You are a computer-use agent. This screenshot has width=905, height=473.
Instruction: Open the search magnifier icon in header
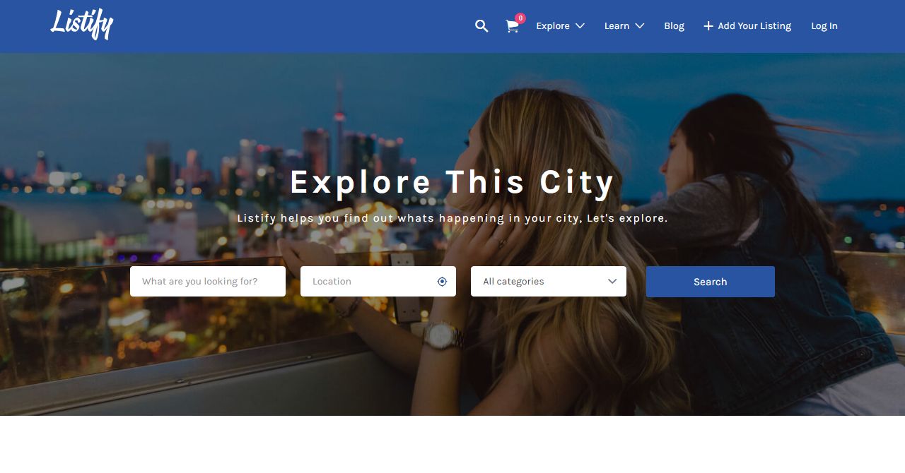[481, 26]
